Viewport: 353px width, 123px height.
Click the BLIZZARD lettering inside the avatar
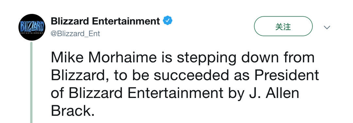click(31, 27)
